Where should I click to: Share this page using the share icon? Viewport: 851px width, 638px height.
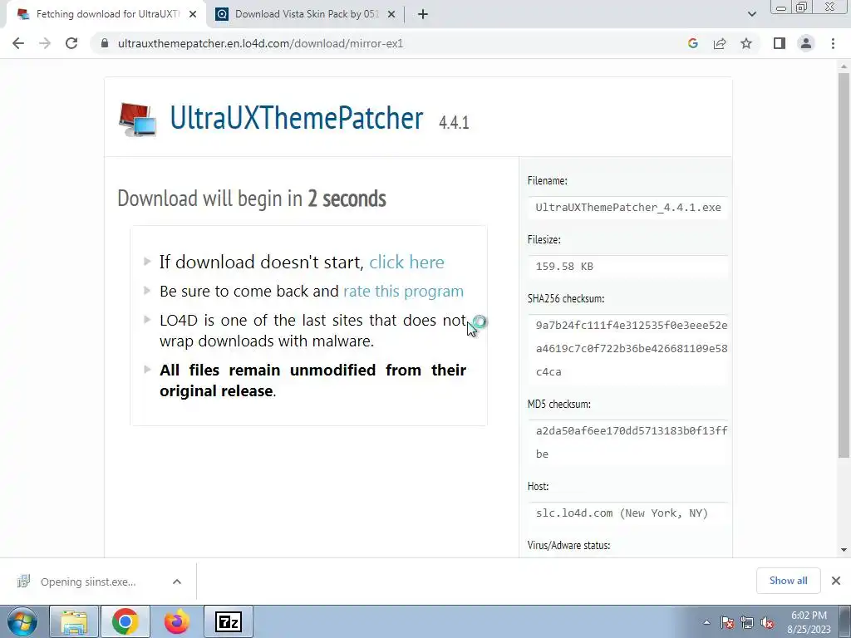[x=720, y=43]
